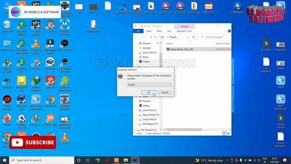The width and height of the screenshot is (291, 164).
Task: Select the PW Power Tool desktop shortcut
Action: [x=21, y=102]
